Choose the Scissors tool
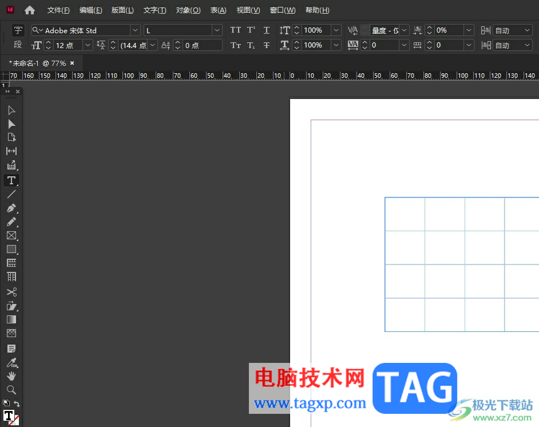The width and height of the screenshot is (539, 427). tap(11, 292)
